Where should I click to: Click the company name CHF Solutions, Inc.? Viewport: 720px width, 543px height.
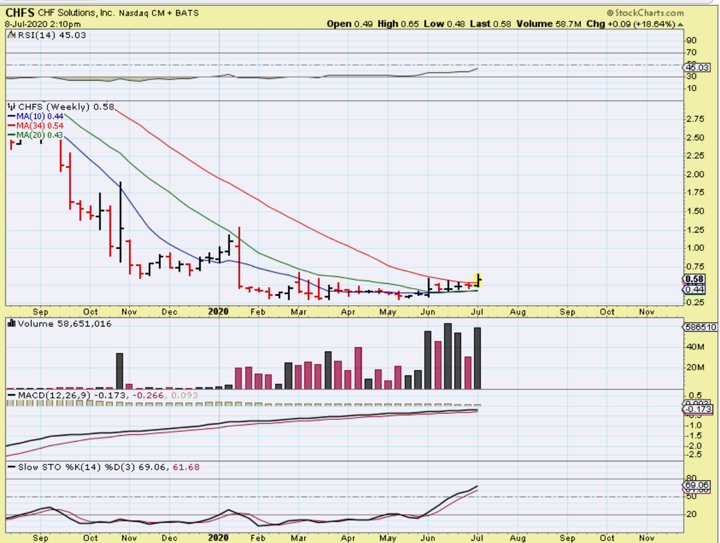tap(76, 12)
